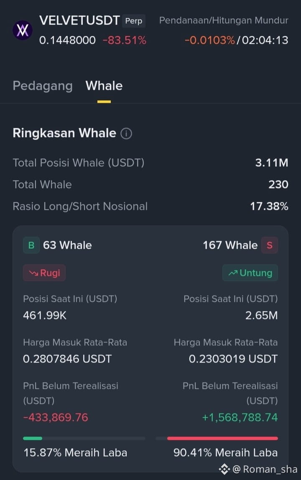Select the Whale tab

tap(104, 86)
